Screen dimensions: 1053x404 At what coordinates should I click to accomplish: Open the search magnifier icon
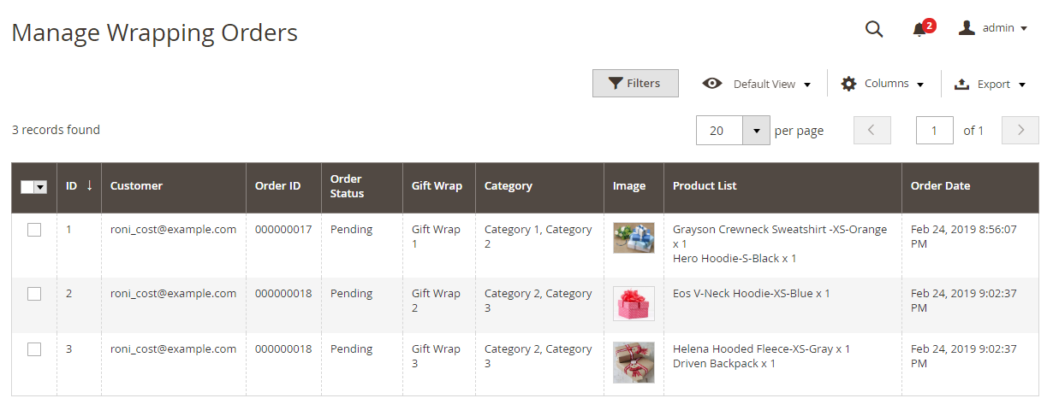(873, 28)
